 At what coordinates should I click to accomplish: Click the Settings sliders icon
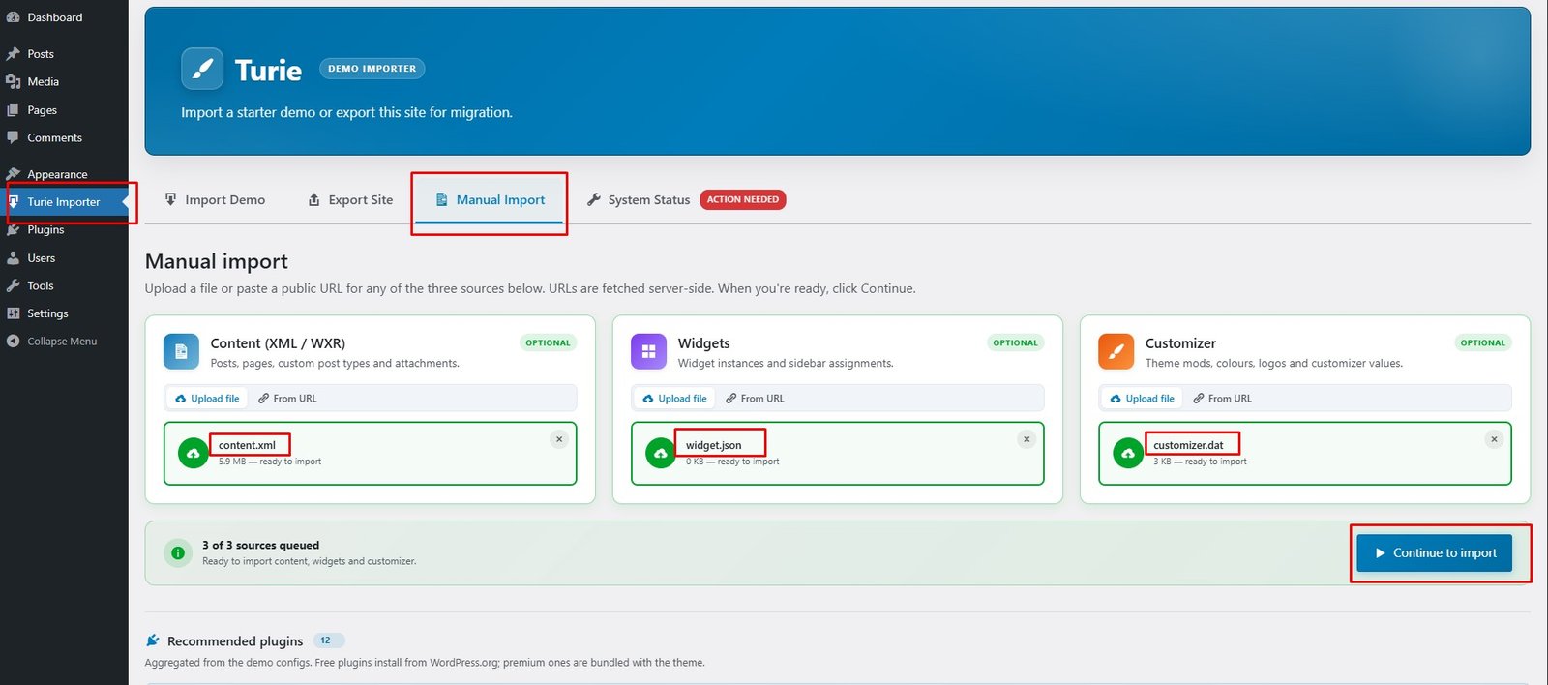coord(13,313)
